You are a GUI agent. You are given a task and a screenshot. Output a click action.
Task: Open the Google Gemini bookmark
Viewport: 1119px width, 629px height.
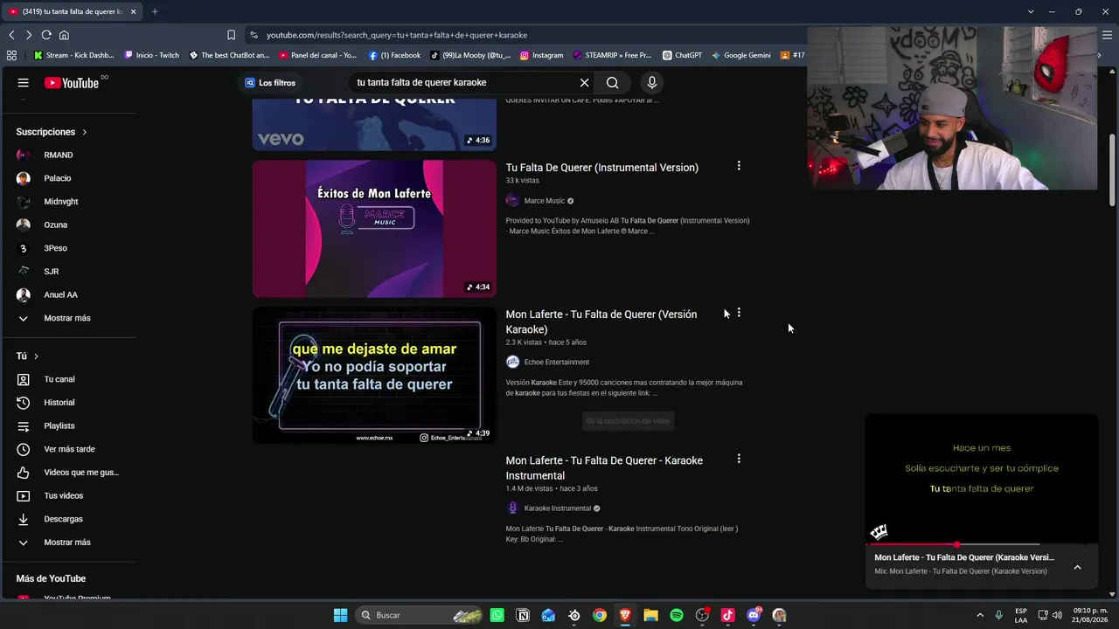pos(740,55)
